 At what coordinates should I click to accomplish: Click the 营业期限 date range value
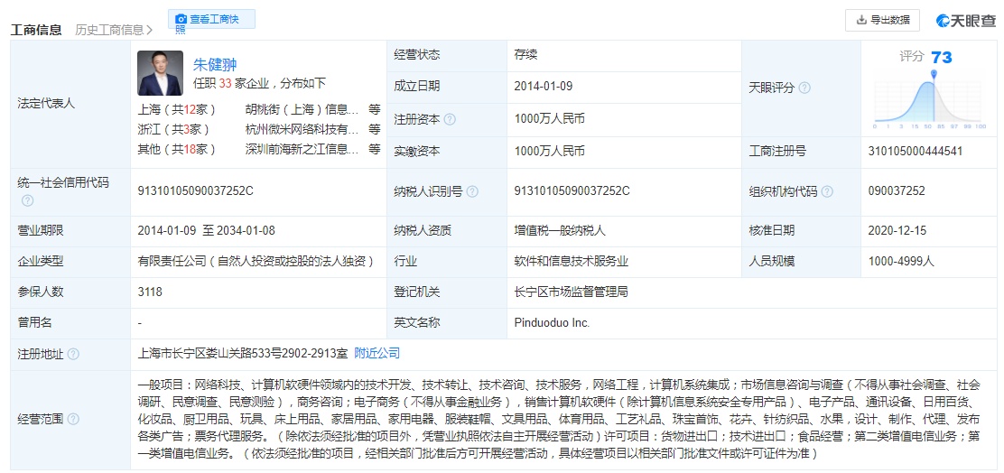[x=206, y=230]
